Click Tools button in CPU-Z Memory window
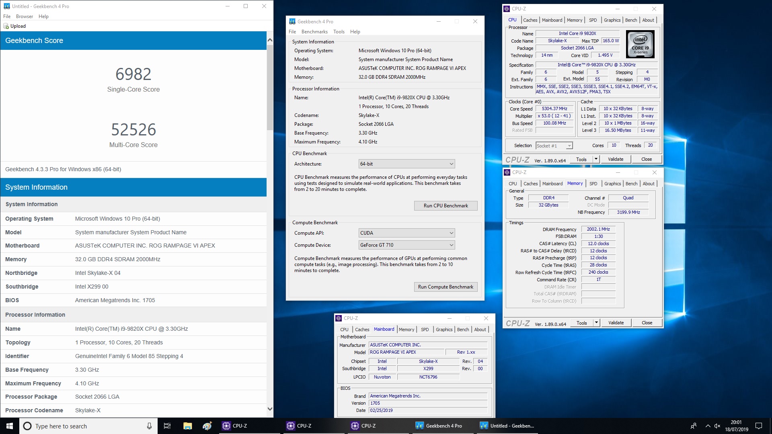Screen dimensions: 772x434 coord(582,323)
